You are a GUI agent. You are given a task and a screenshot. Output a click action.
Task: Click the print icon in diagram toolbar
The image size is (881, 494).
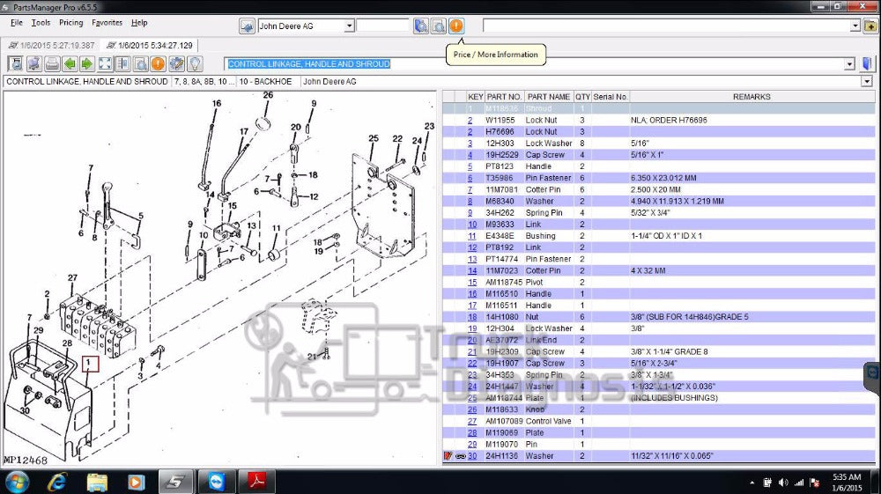52,63
